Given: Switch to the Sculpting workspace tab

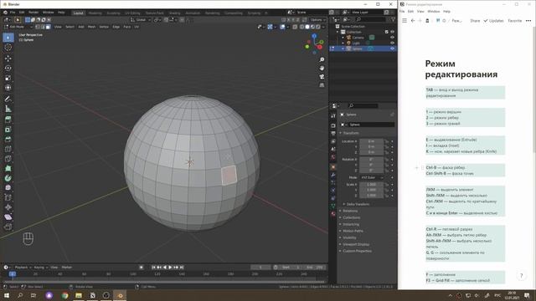Looking at the screenshot, I should (114, 13).
